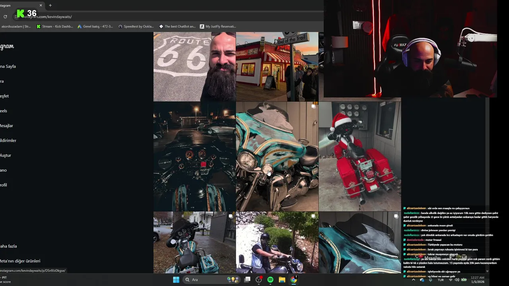This screenshot has width=509, height=286.
Task: Open 'Meta'nın diğer ürünleri' link
Action: coord(20,261)
